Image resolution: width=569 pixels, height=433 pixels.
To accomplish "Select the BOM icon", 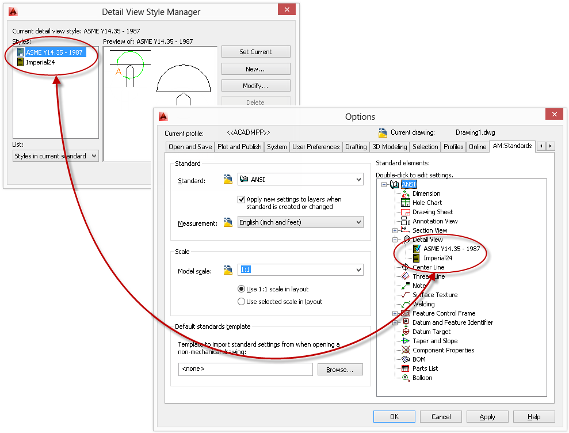I will pos(406,359).
